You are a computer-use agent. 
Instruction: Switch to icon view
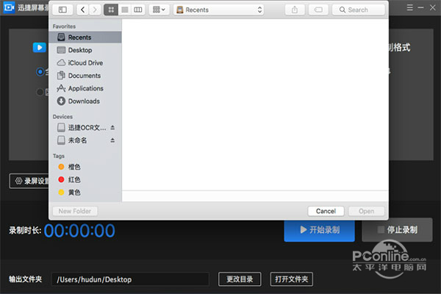[111, 10]
